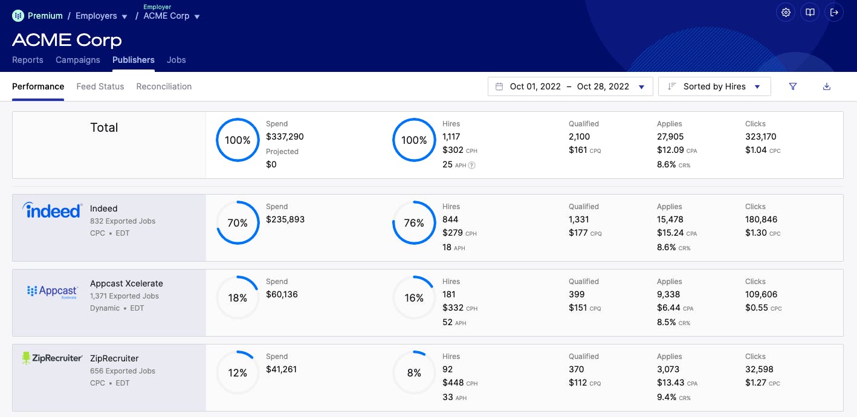Image resolution: width=857 pixels, height=417 pixels.
Task: Click the Indeed publisher logo
Action: [51, 209]
